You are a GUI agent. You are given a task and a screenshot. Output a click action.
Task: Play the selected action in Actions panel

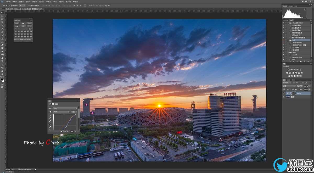coord(298,61)
